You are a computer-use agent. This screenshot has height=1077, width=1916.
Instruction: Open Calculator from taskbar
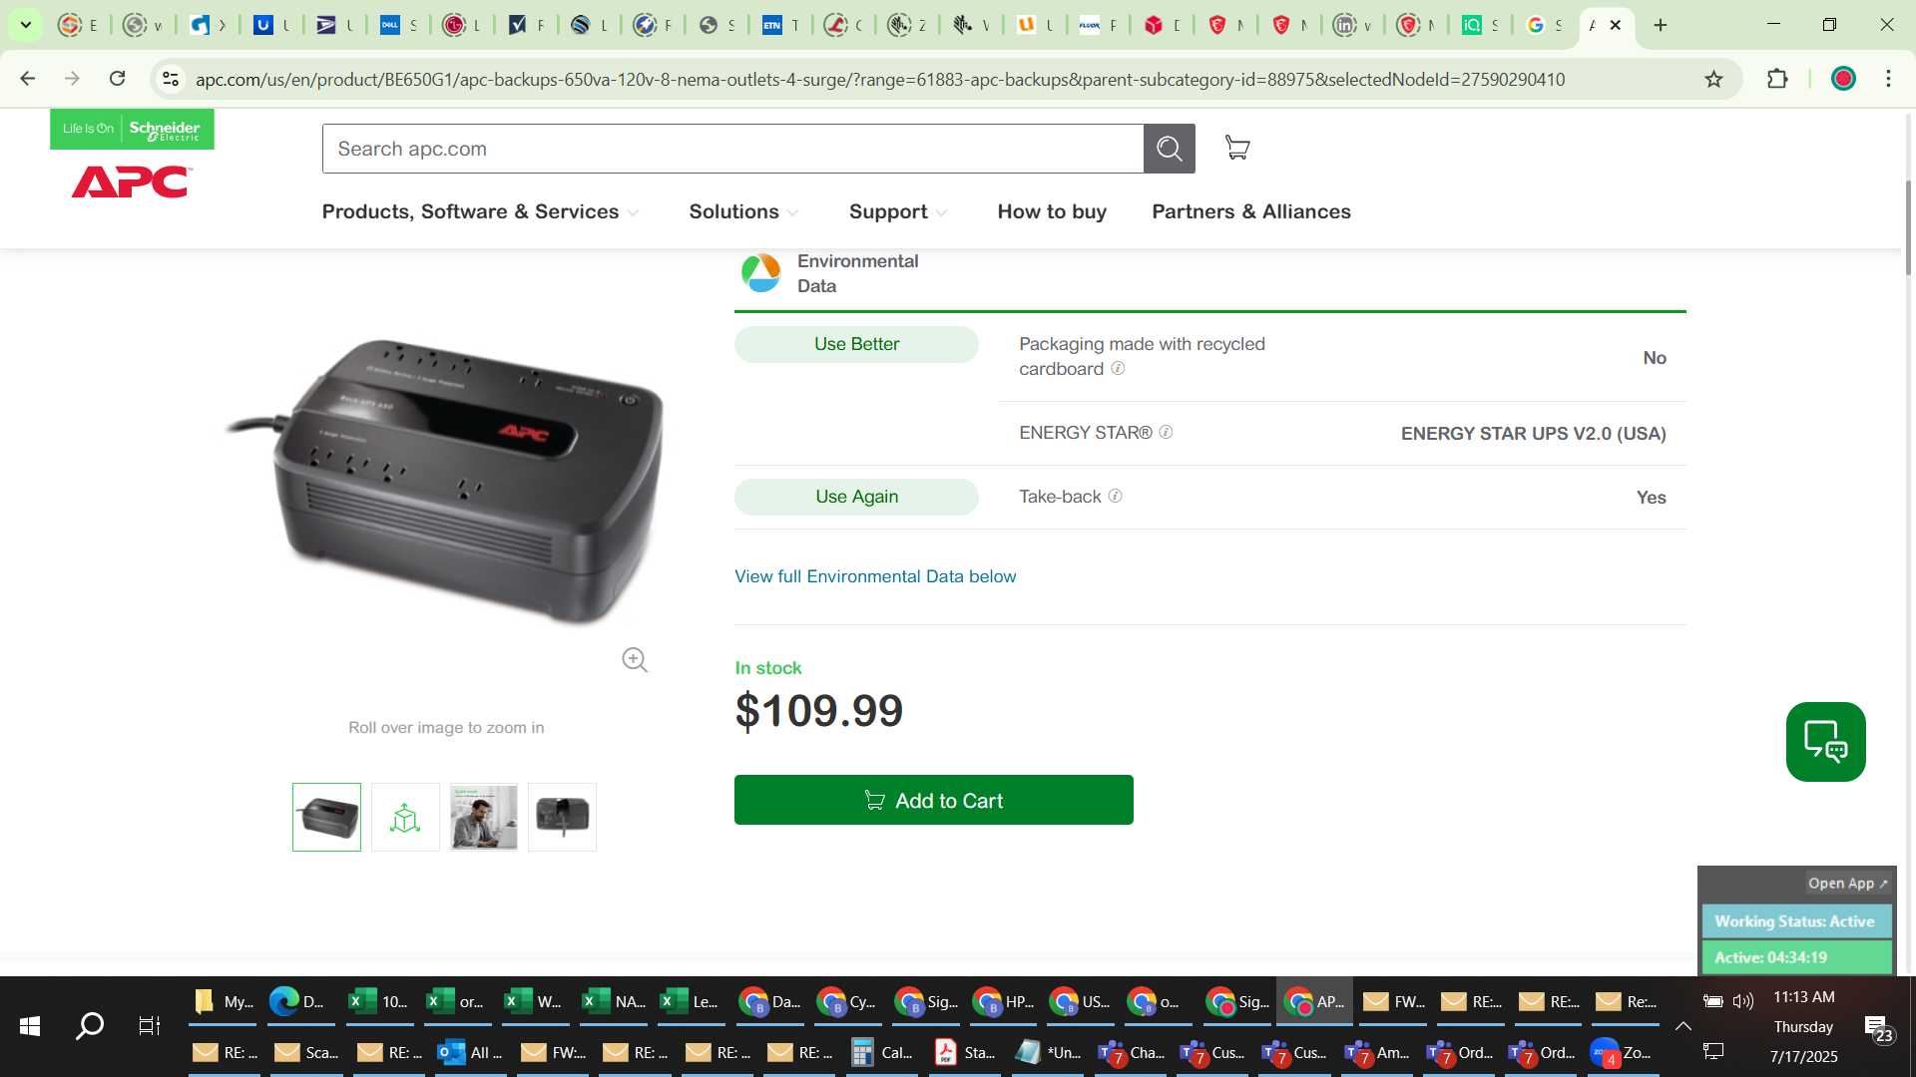(882, 1052)
